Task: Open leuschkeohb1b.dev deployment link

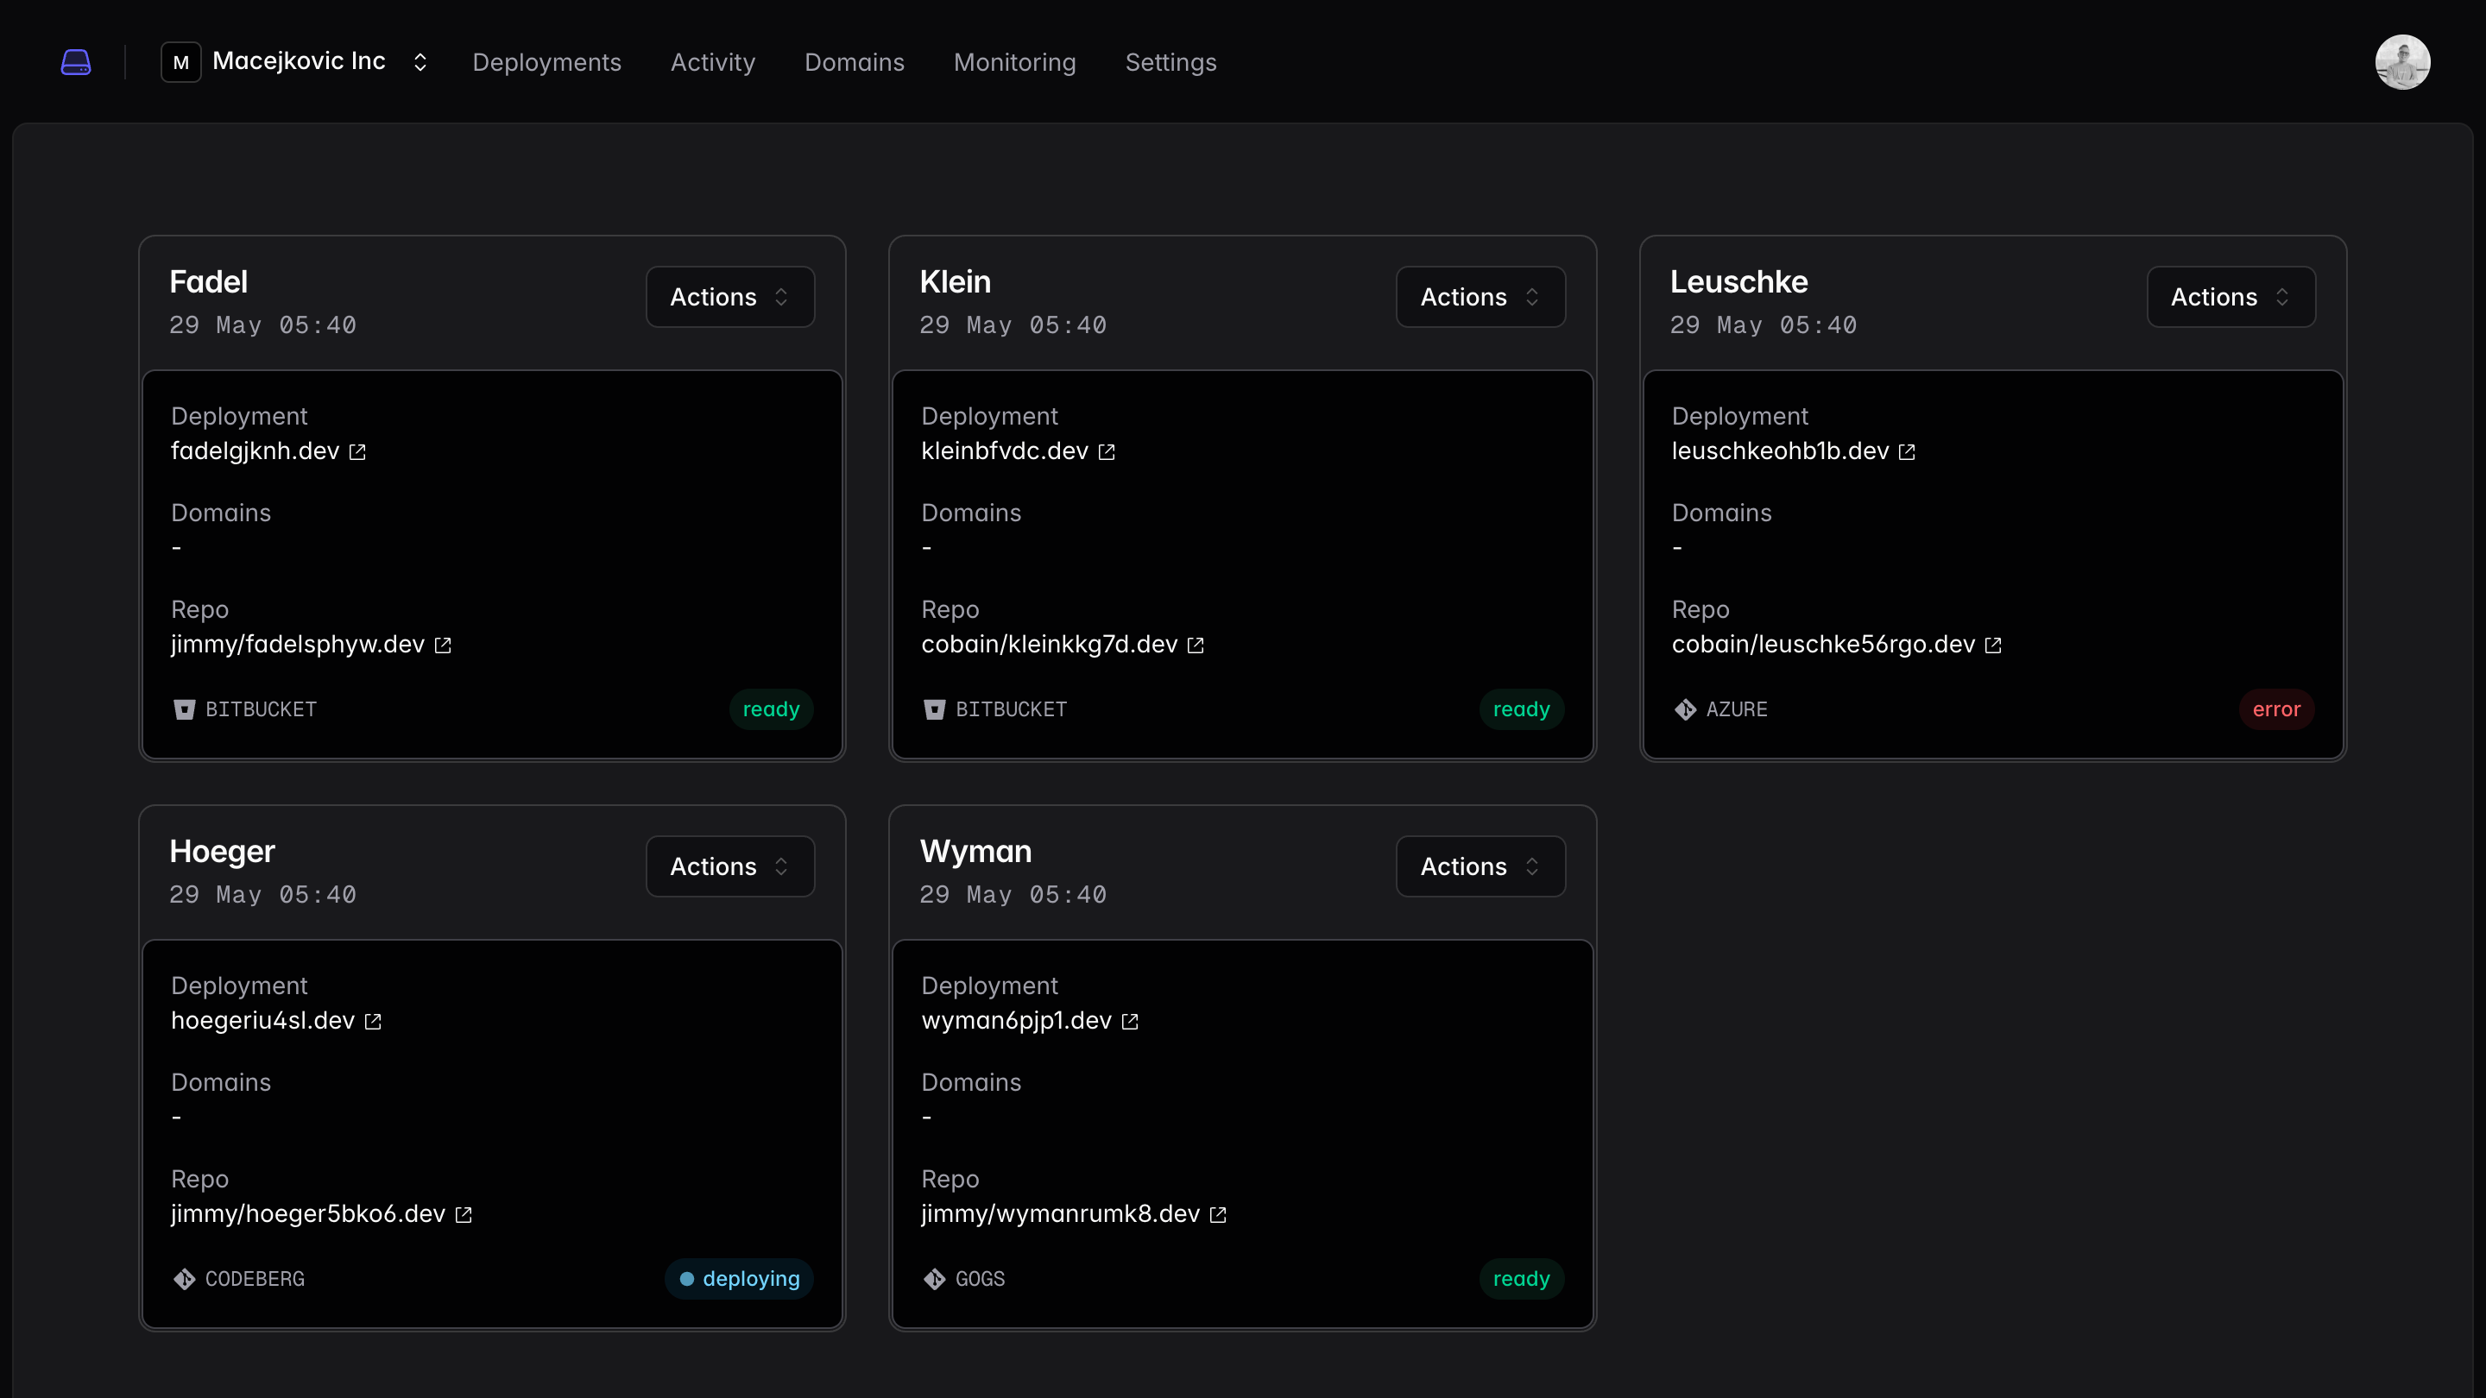Action: click(1780, 451)
